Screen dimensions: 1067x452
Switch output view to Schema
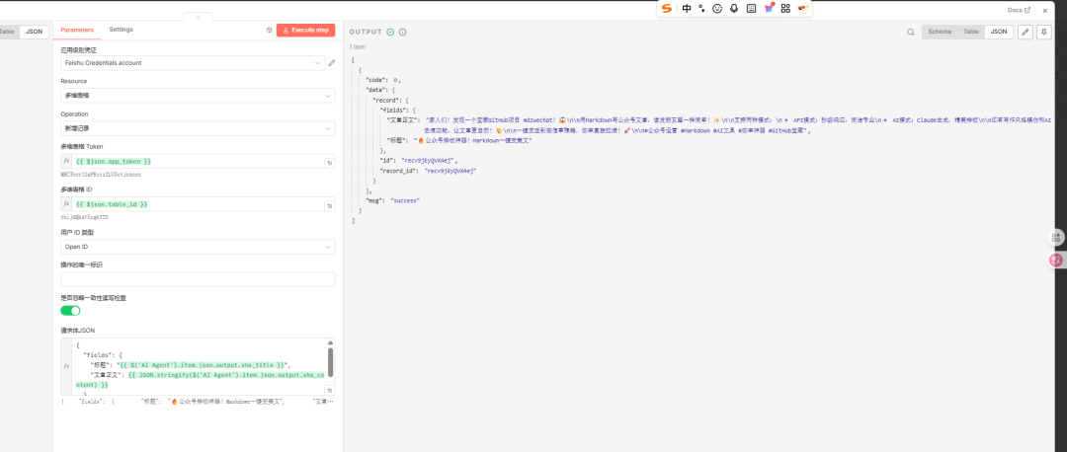pos(940,32)
